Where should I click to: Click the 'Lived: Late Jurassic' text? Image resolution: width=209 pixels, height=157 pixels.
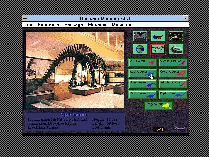click(x=43, y=127)
